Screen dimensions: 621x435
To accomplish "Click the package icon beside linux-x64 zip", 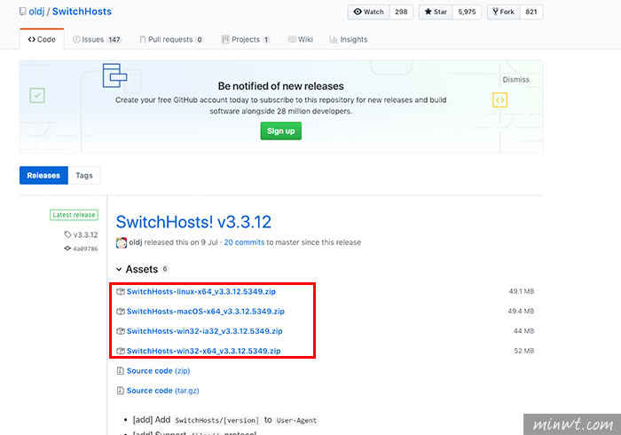I will click(x=121, y=291).
